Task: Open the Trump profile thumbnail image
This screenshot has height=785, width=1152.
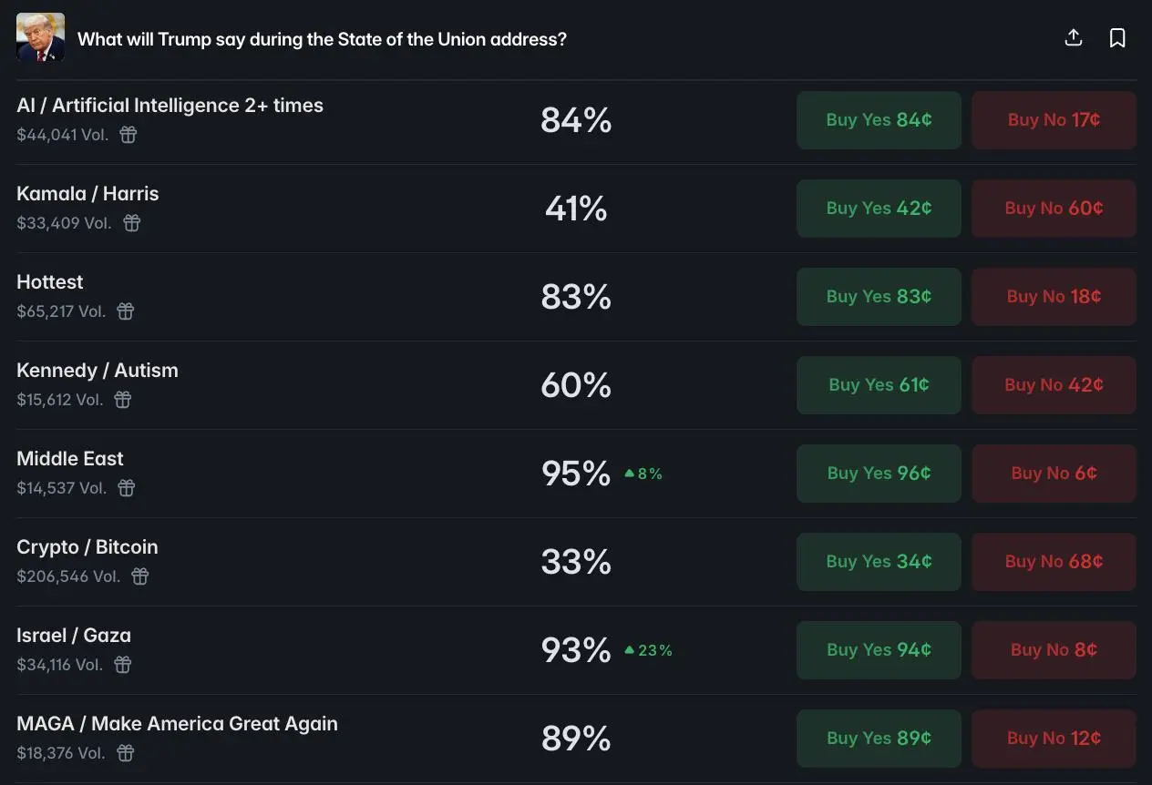Action: click(x=40, y=37)
